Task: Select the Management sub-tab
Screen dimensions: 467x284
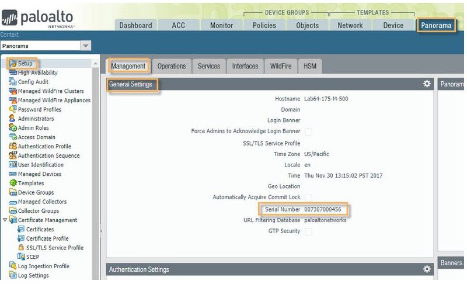Action: pos(128,66)
